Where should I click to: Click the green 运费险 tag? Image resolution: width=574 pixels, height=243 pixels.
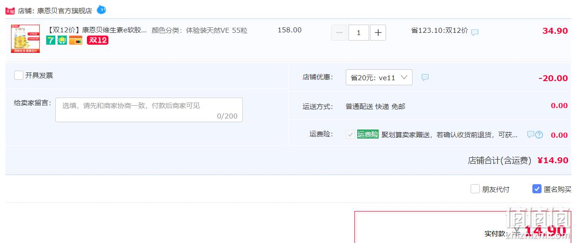368,134
